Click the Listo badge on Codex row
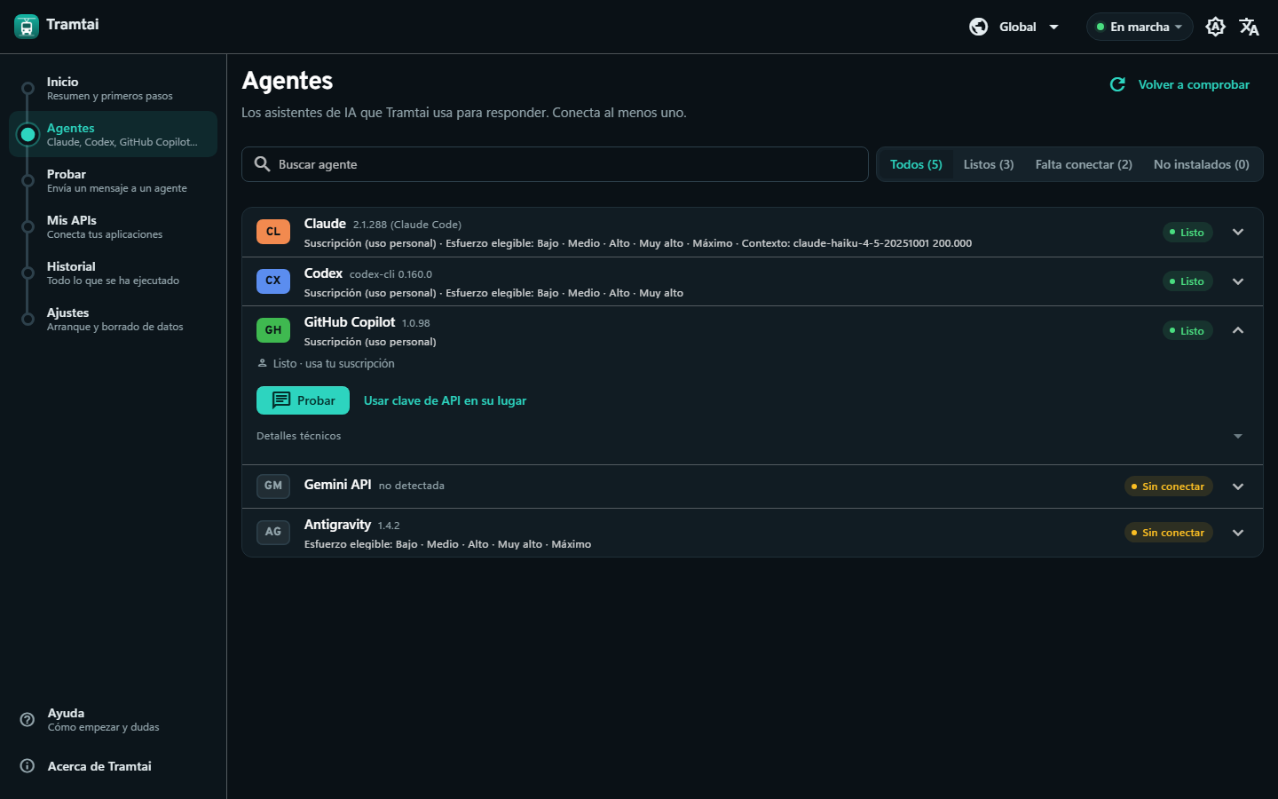The width and height of the screenshot is (1278, 799). pyautogui.click(x=1187, y=281)
